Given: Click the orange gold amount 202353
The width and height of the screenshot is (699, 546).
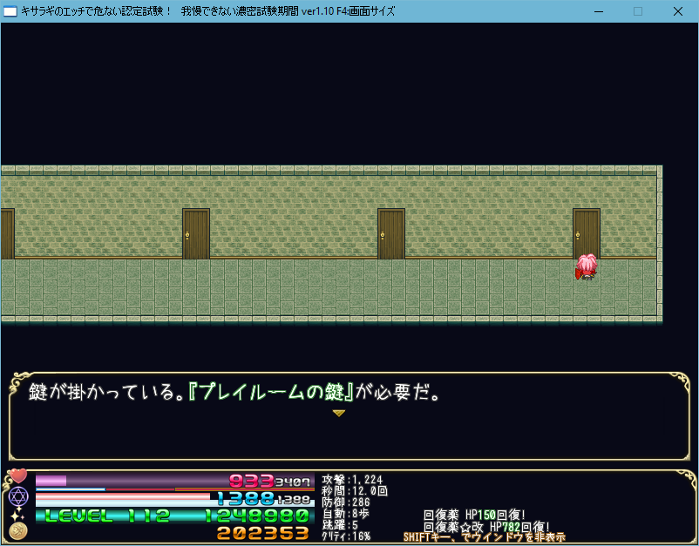Looking at the screenshot, I should (262, 533).
